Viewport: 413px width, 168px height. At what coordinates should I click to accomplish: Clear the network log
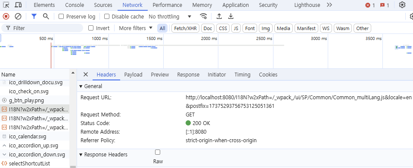click(x=18, y=17)
